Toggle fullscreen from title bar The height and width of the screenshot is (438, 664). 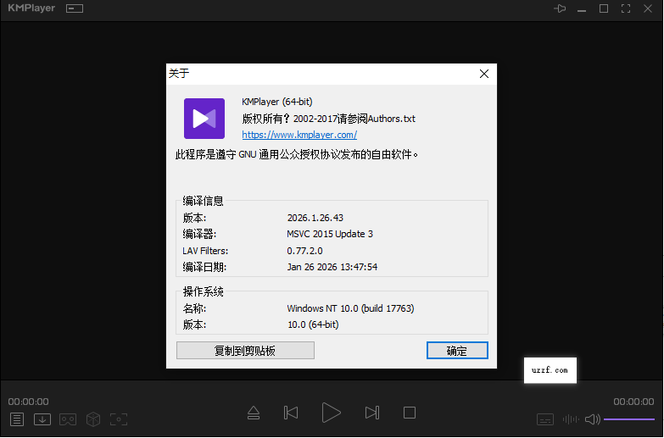(x=626, y=8)
